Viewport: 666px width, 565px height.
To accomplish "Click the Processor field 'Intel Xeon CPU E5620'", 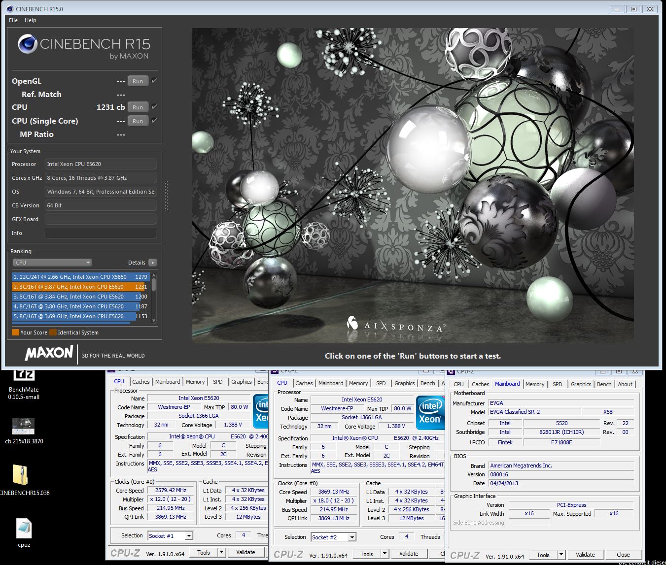I will [101, 164].
